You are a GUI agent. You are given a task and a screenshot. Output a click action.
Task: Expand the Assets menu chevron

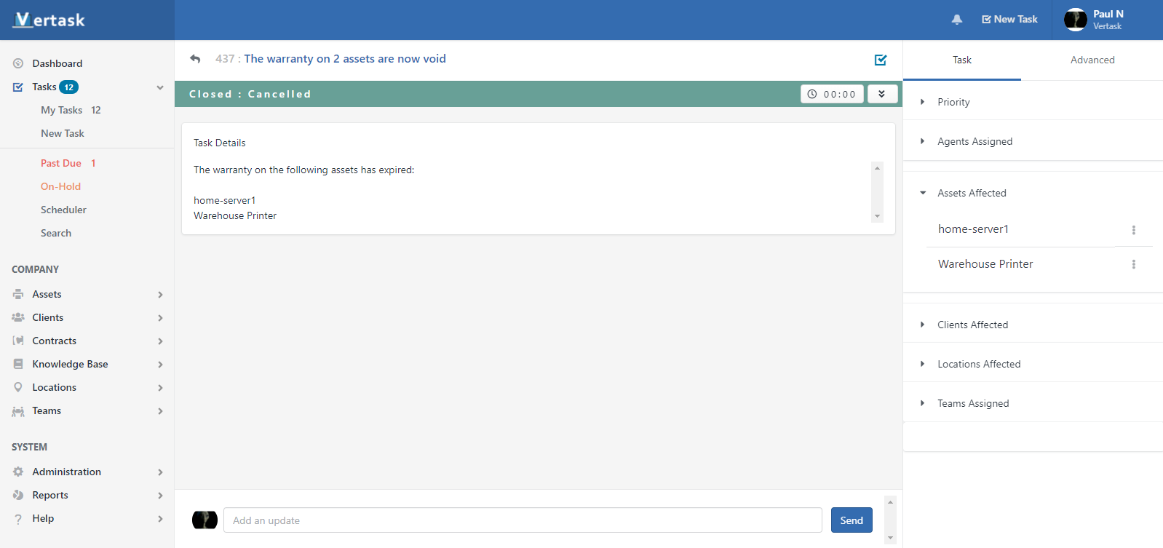click(160, 295)
